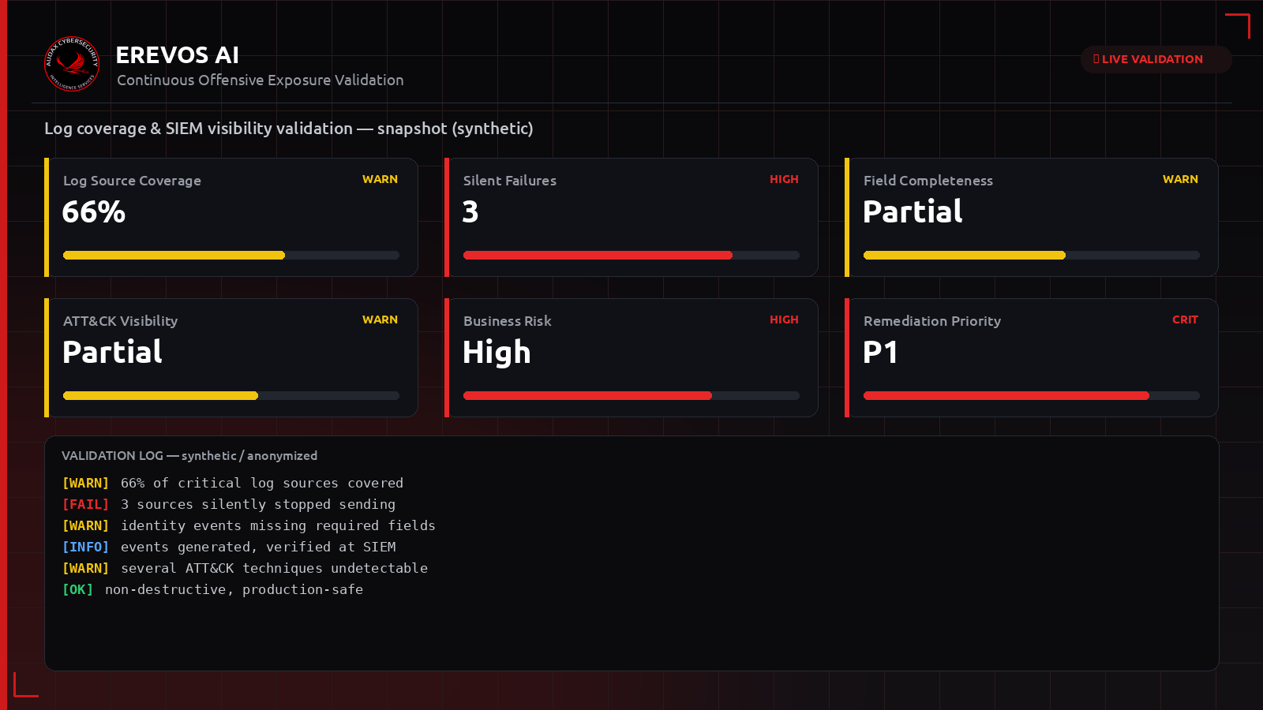1263x710 pixels.
Task: Click the Silent Failures count 3
Action: coord(470,211)
